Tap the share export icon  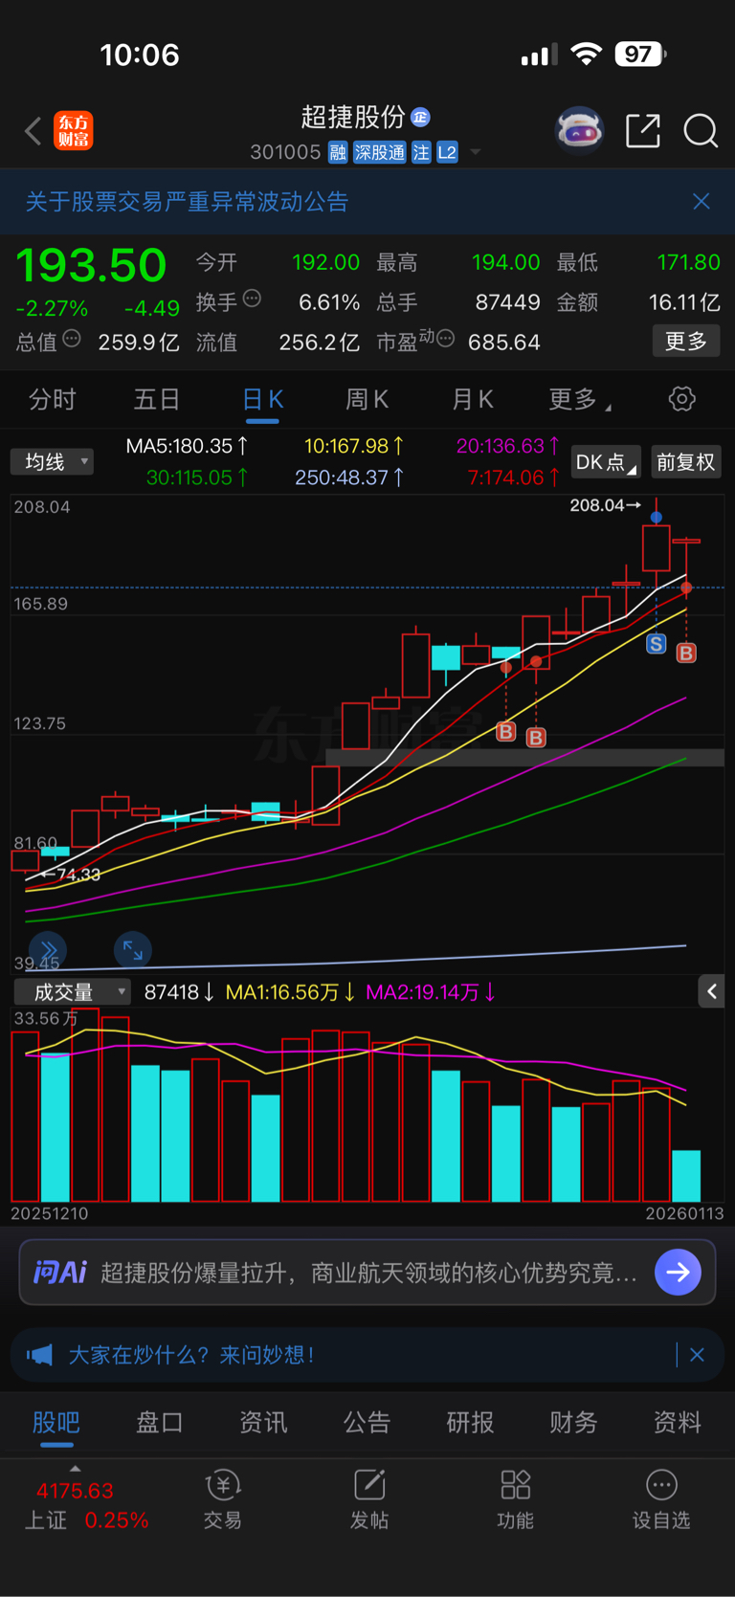[x=643, y=130]
